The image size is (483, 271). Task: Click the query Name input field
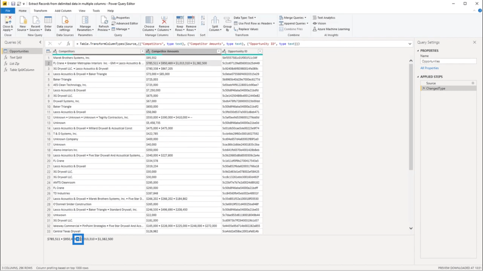tap(448, 61)
